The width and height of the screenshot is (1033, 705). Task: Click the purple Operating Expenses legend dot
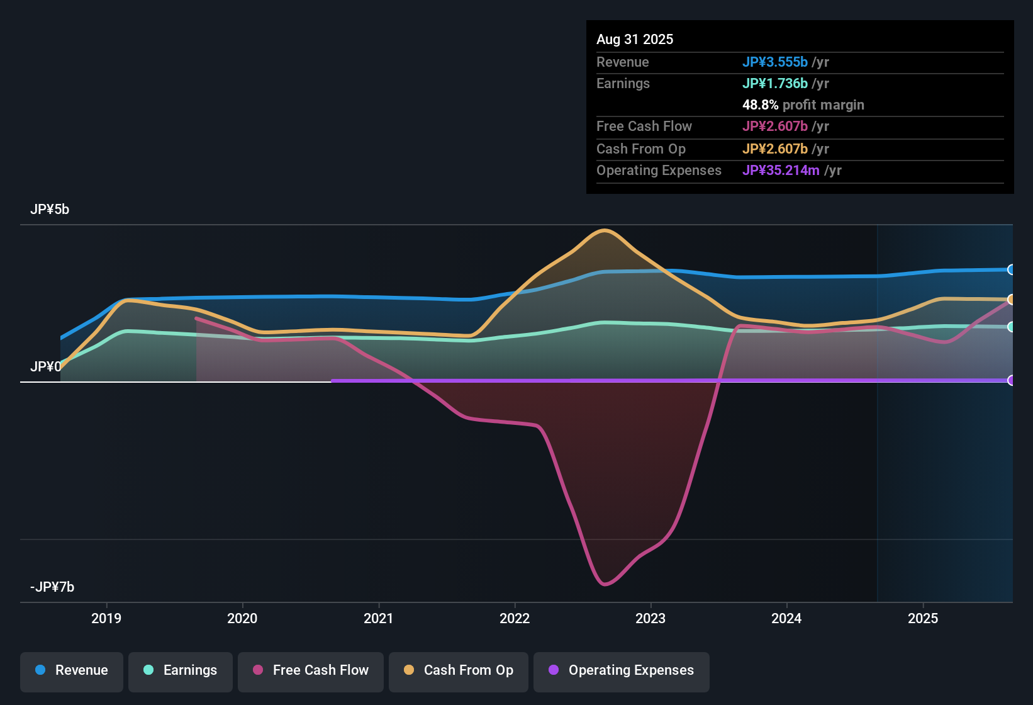click(554, 671)
